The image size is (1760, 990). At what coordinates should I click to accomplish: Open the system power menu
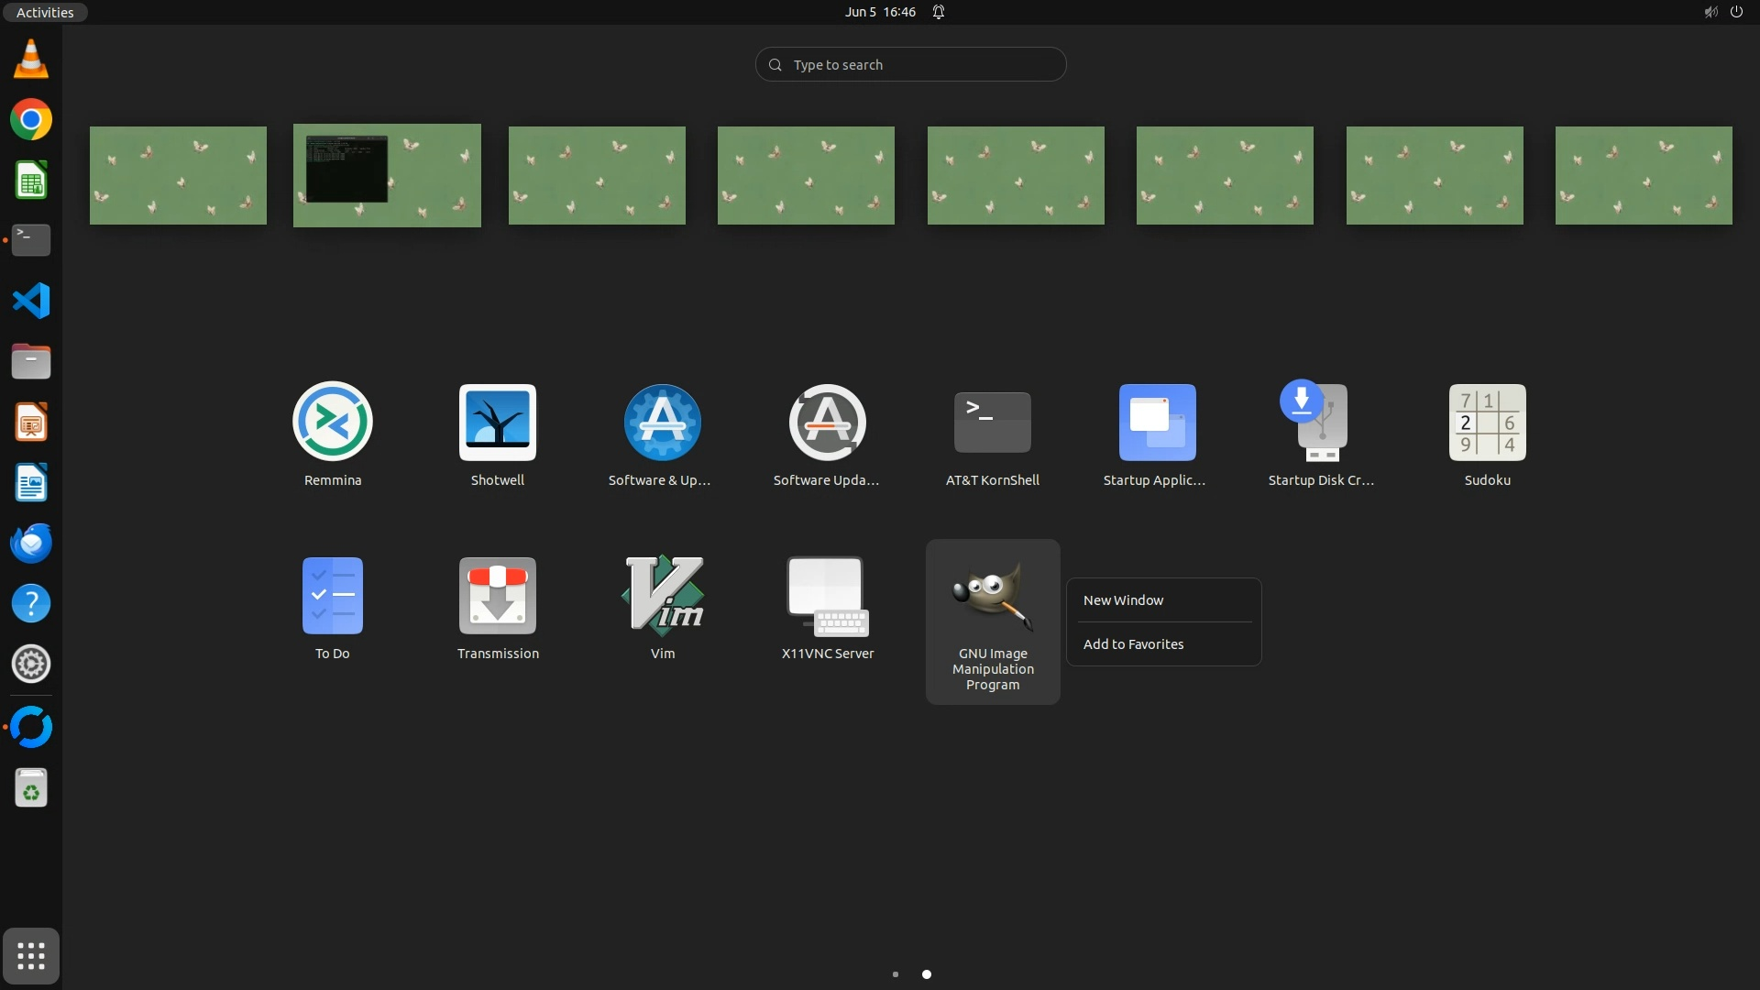[1736, 12]
